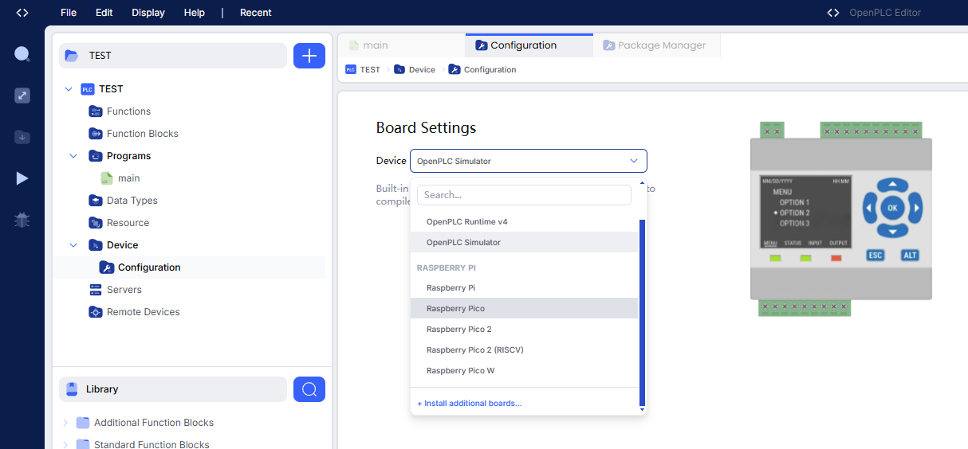Click the download folder sidebar icon
968x449 pixels.
(x=22, y=137)
